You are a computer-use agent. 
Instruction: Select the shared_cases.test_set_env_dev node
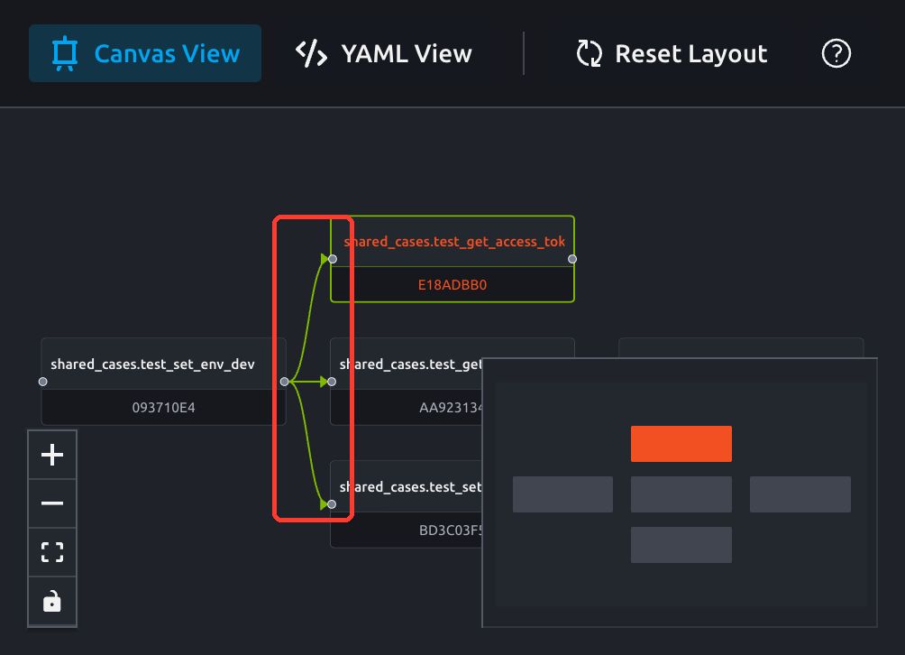pyautogui.click(x=163, y=382)
